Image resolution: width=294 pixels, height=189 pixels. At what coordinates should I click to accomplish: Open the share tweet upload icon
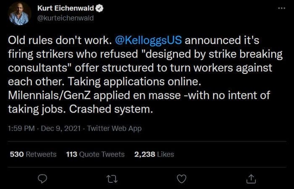[251, 179]
